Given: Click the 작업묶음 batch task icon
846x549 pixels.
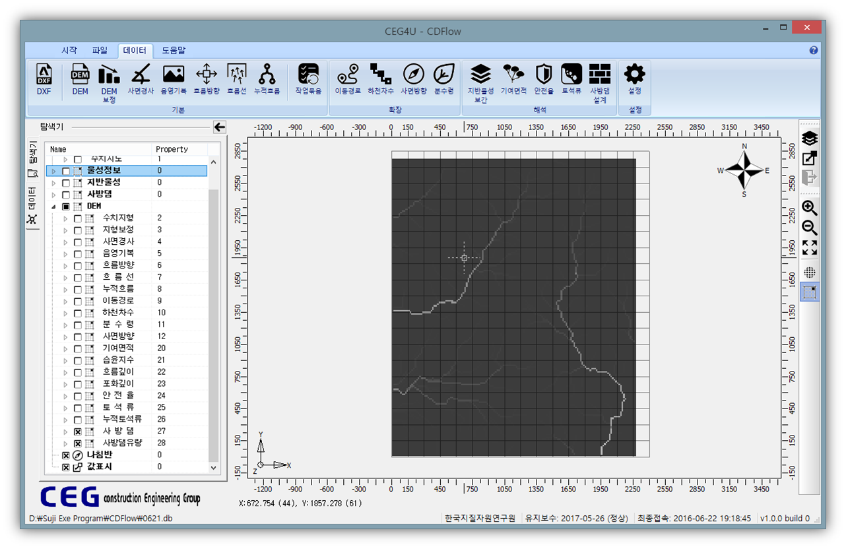Looking at the screenshot, I should 308,79.
